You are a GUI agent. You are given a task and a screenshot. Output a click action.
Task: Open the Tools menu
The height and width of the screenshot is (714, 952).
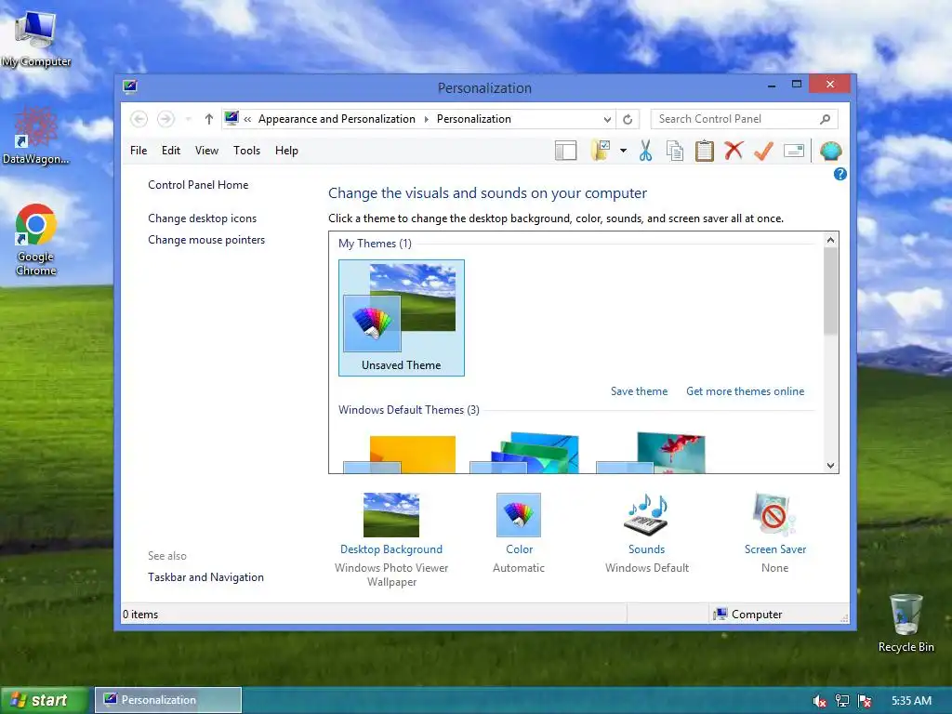pyautogui.click(x=246, y=151)
